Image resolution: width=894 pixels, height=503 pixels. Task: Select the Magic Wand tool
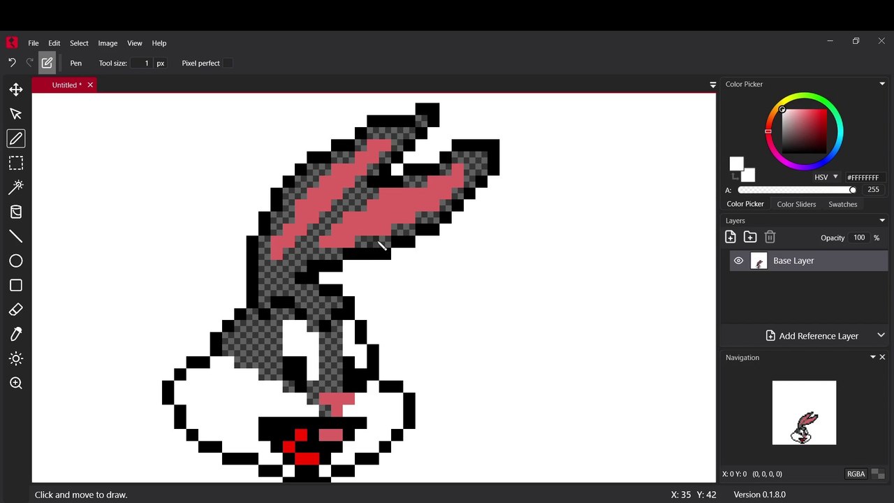point(16,187)
